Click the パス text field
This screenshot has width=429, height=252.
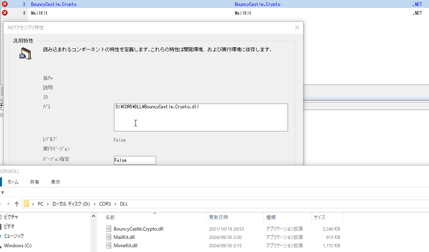pos(201,117)
